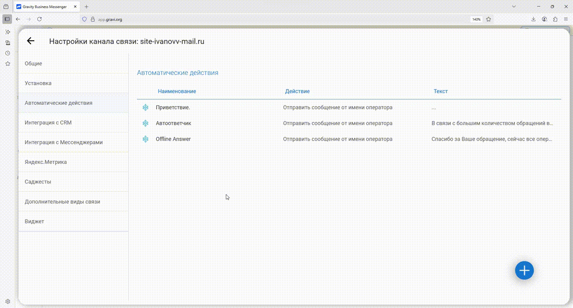This screenshot has height=308, width=573.
Task: Open the browser history sidebar clock icon
Action: (x=8, y=53)
